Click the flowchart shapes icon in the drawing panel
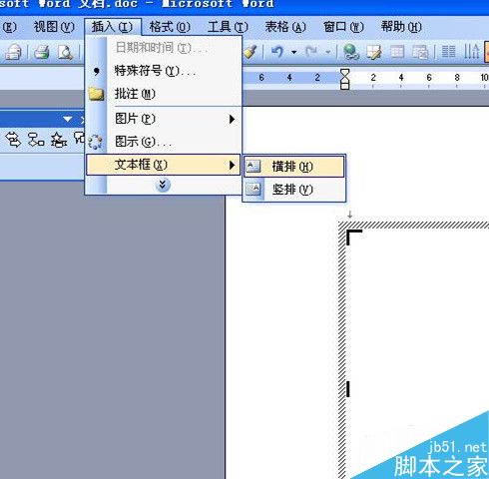489x479 pixels. (x=36, y=140)
